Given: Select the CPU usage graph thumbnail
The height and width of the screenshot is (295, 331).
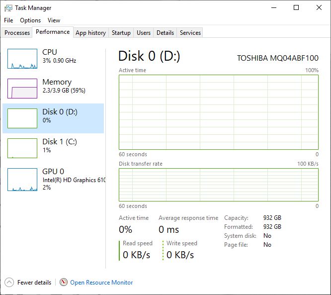Looking at the screenshot, I should tap(22, 59).
